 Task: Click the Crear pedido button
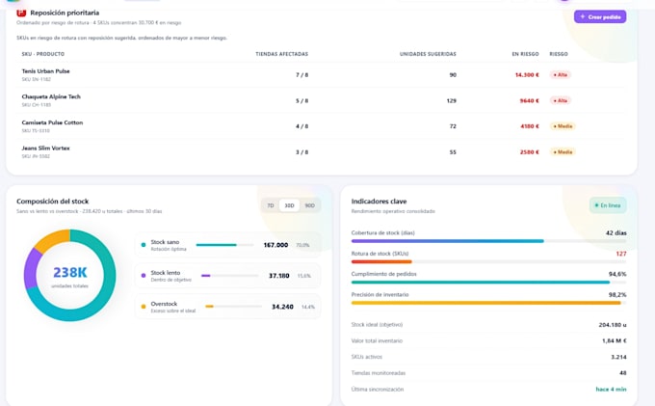(600, 16)
